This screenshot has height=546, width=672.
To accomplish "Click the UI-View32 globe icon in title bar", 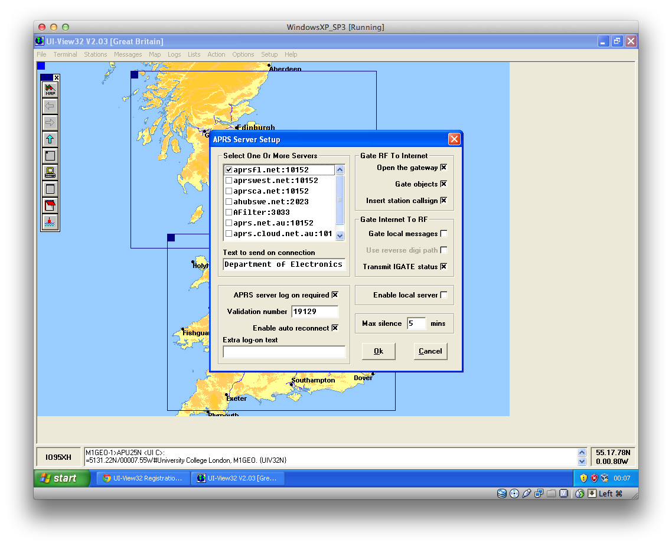I will point(40,41).
